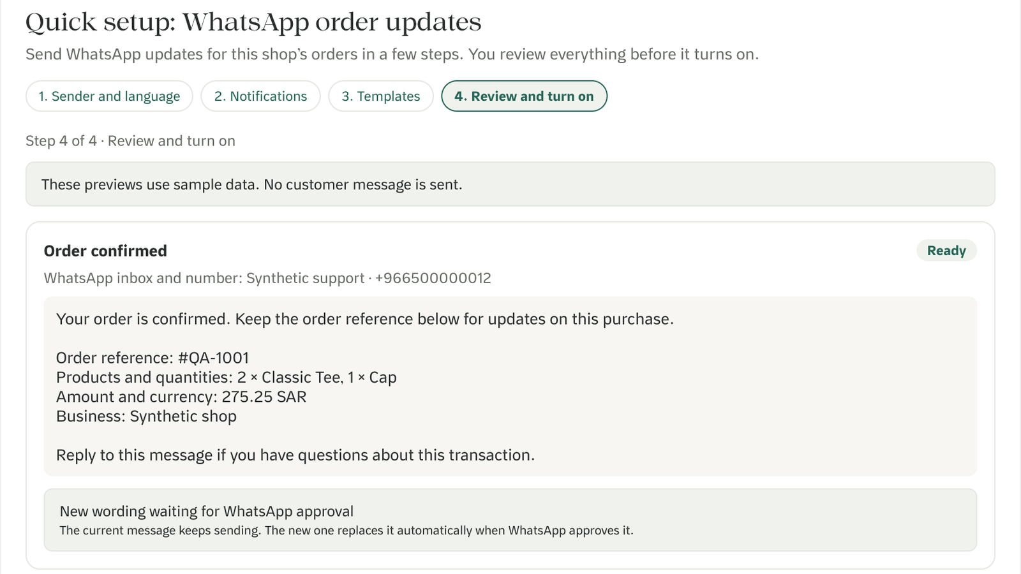Click the page title 'Quick setup: WhatsApp order updates'
This screenshot has height=574, width=1021.
253,22
